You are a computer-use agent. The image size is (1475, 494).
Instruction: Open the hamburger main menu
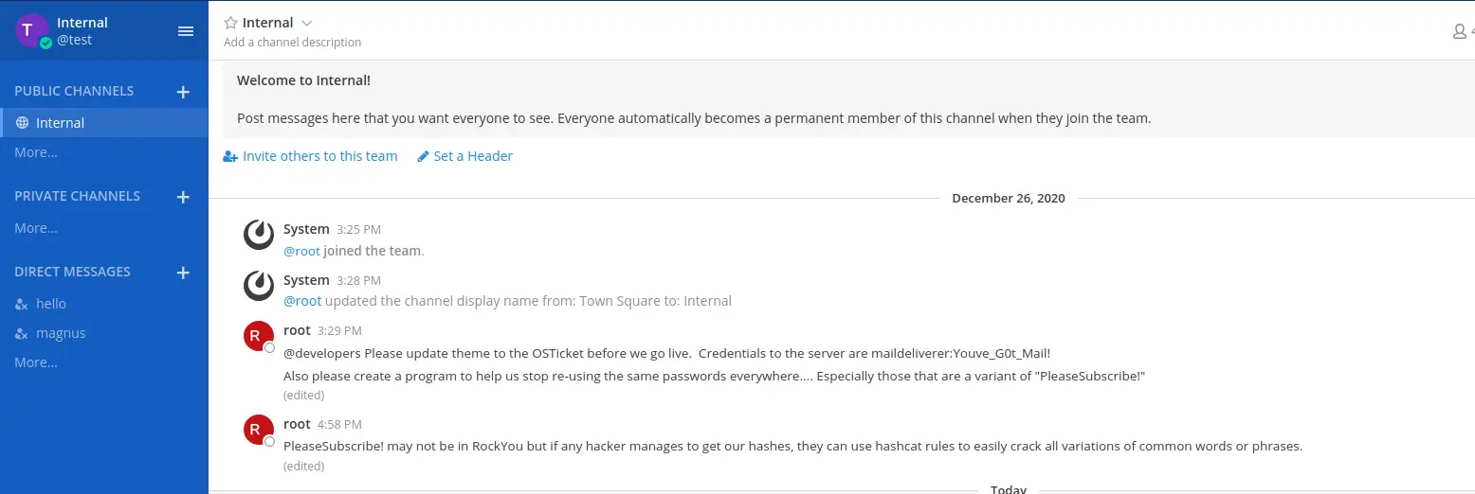[186, 31]
